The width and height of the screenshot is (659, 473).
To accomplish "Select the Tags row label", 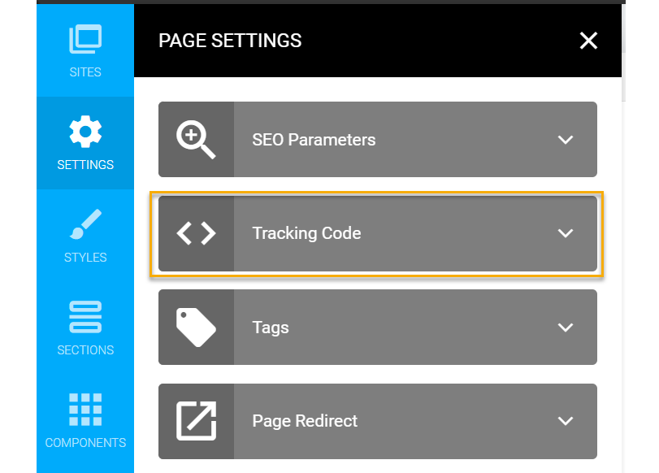I will pyautogui.click(x=271, y=328).
